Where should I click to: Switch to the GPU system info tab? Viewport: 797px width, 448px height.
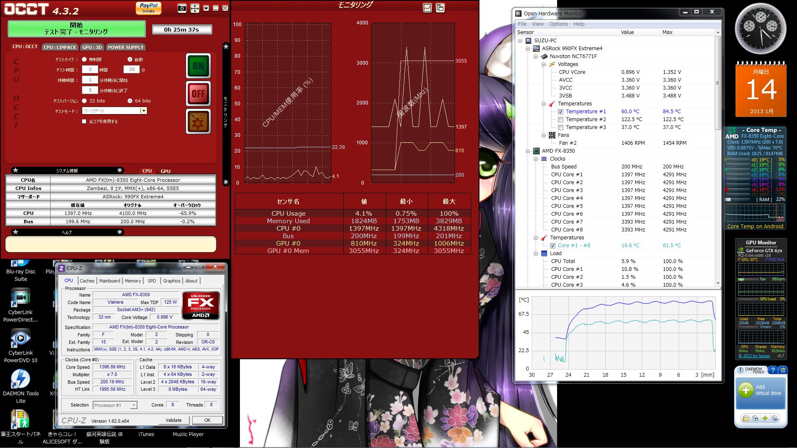click(166, 171)
